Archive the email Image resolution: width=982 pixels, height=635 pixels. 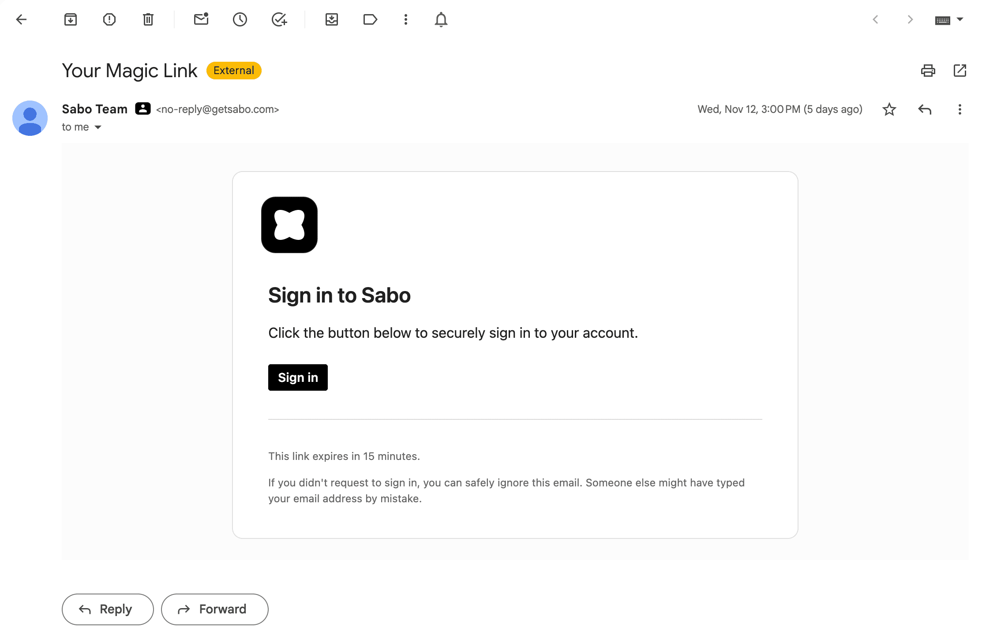click(70, 19)
